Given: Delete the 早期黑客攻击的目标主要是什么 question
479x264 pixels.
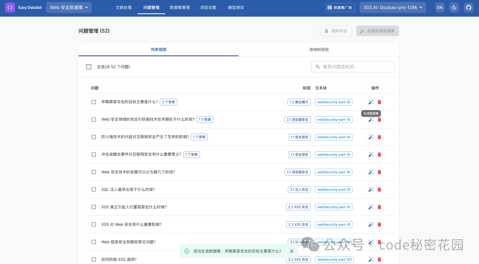Looking at the screenshot, I should point(379,102).
